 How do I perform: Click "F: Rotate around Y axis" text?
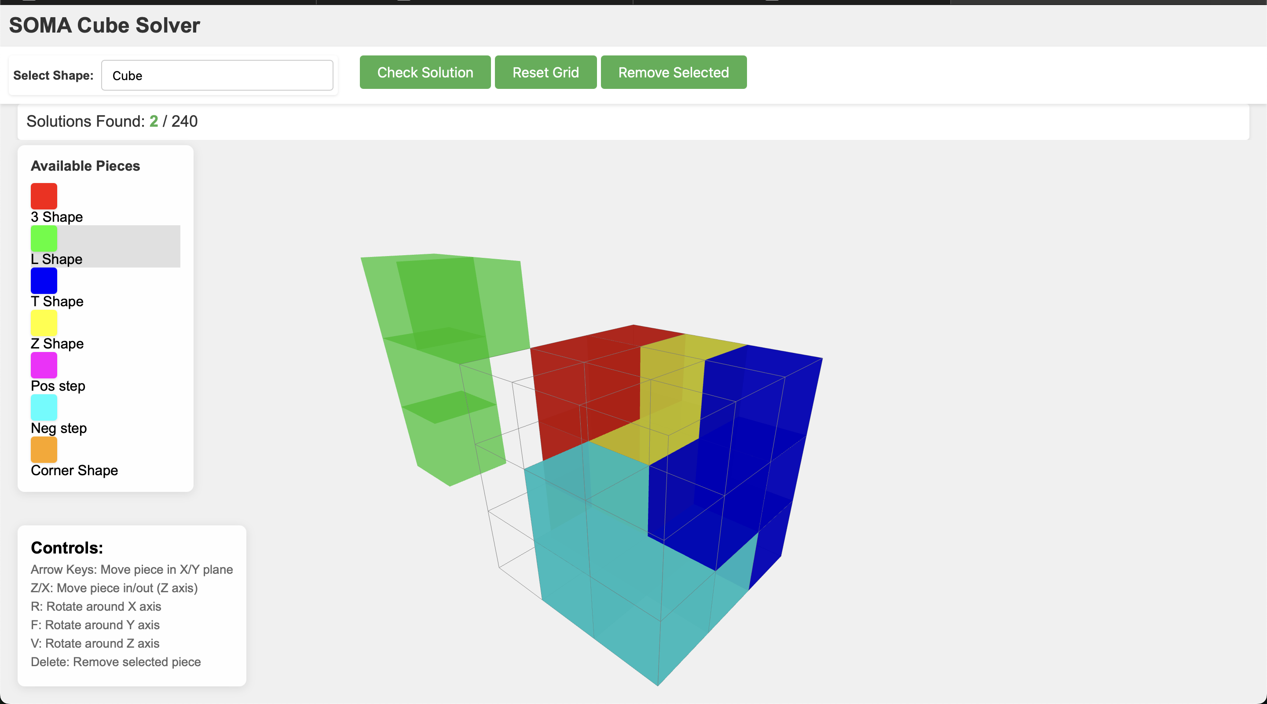click(95, 625)
